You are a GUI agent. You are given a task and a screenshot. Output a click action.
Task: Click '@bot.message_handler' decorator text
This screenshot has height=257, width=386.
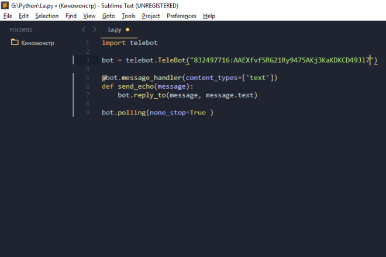[142, 78]
